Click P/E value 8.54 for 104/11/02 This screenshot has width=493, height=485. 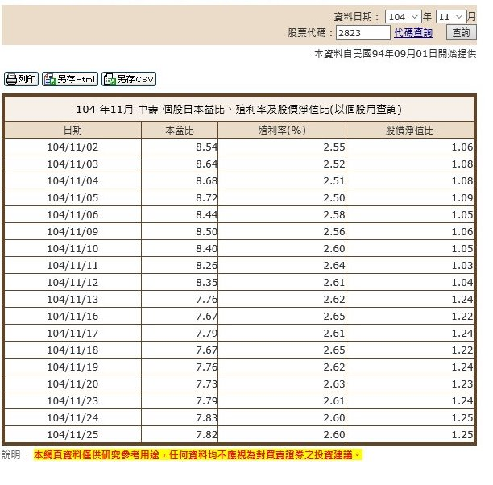206,147
